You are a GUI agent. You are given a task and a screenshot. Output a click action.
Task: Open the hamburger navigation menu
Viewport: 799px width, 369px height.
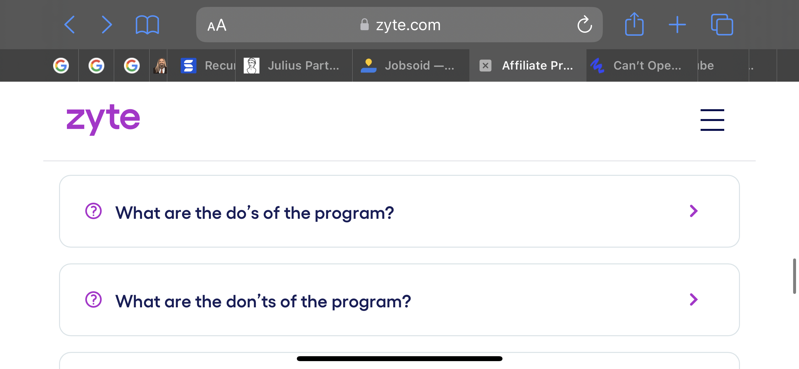(712, 120)
